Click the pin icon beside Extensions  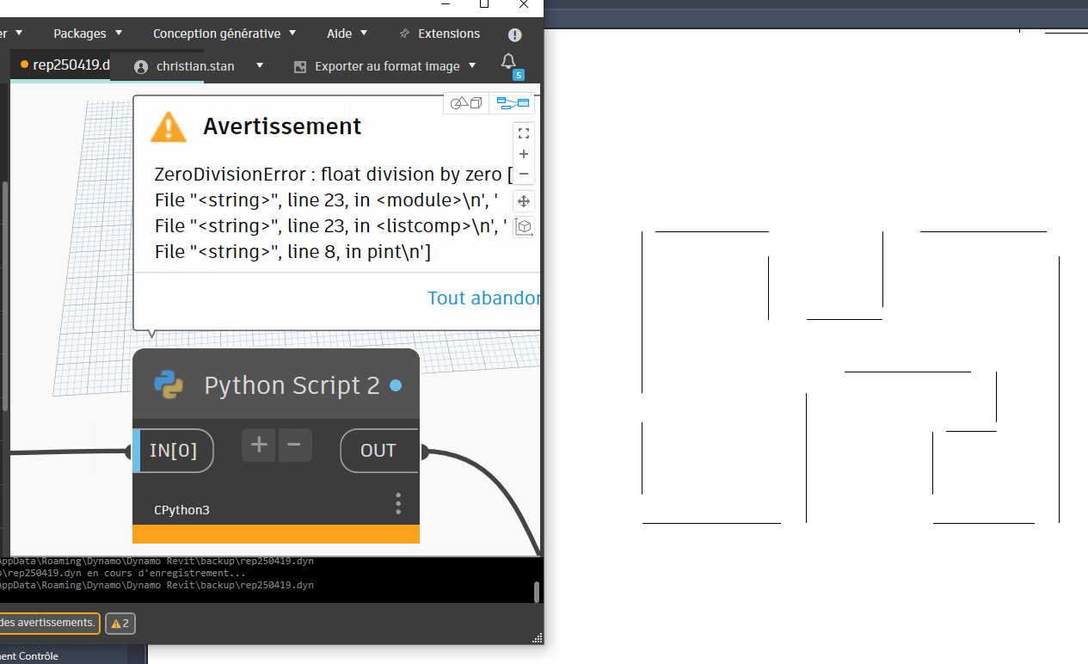[405, 34]
